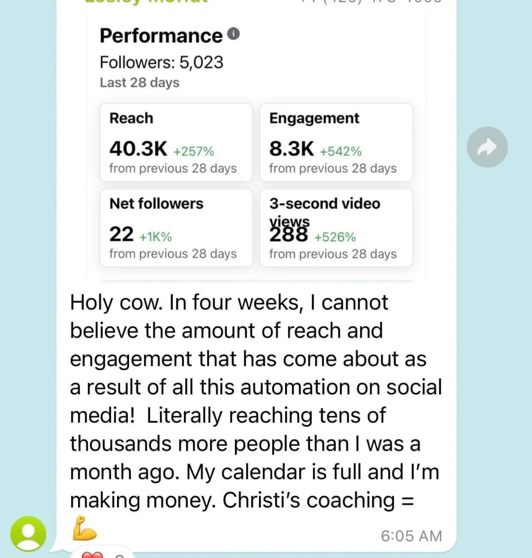
Task: Tap the red heart reaction below message
Action: pos(93,554)
